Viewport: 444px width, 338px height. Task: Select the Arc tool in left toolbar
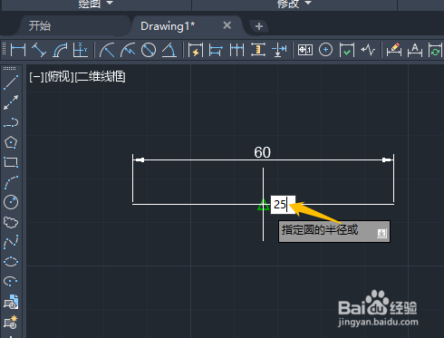[11, 182]
